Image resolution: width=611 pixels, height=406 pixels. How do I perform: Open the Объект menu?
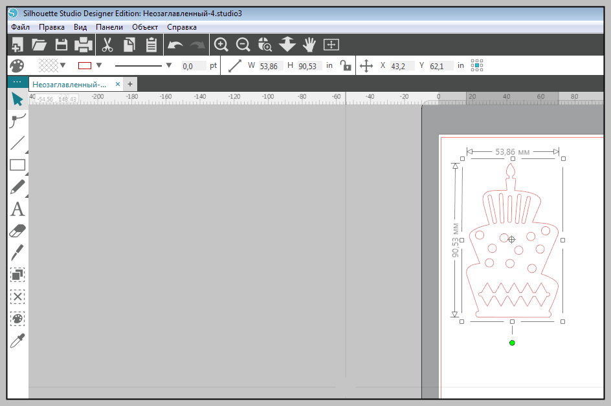click(x=145, y=27)
